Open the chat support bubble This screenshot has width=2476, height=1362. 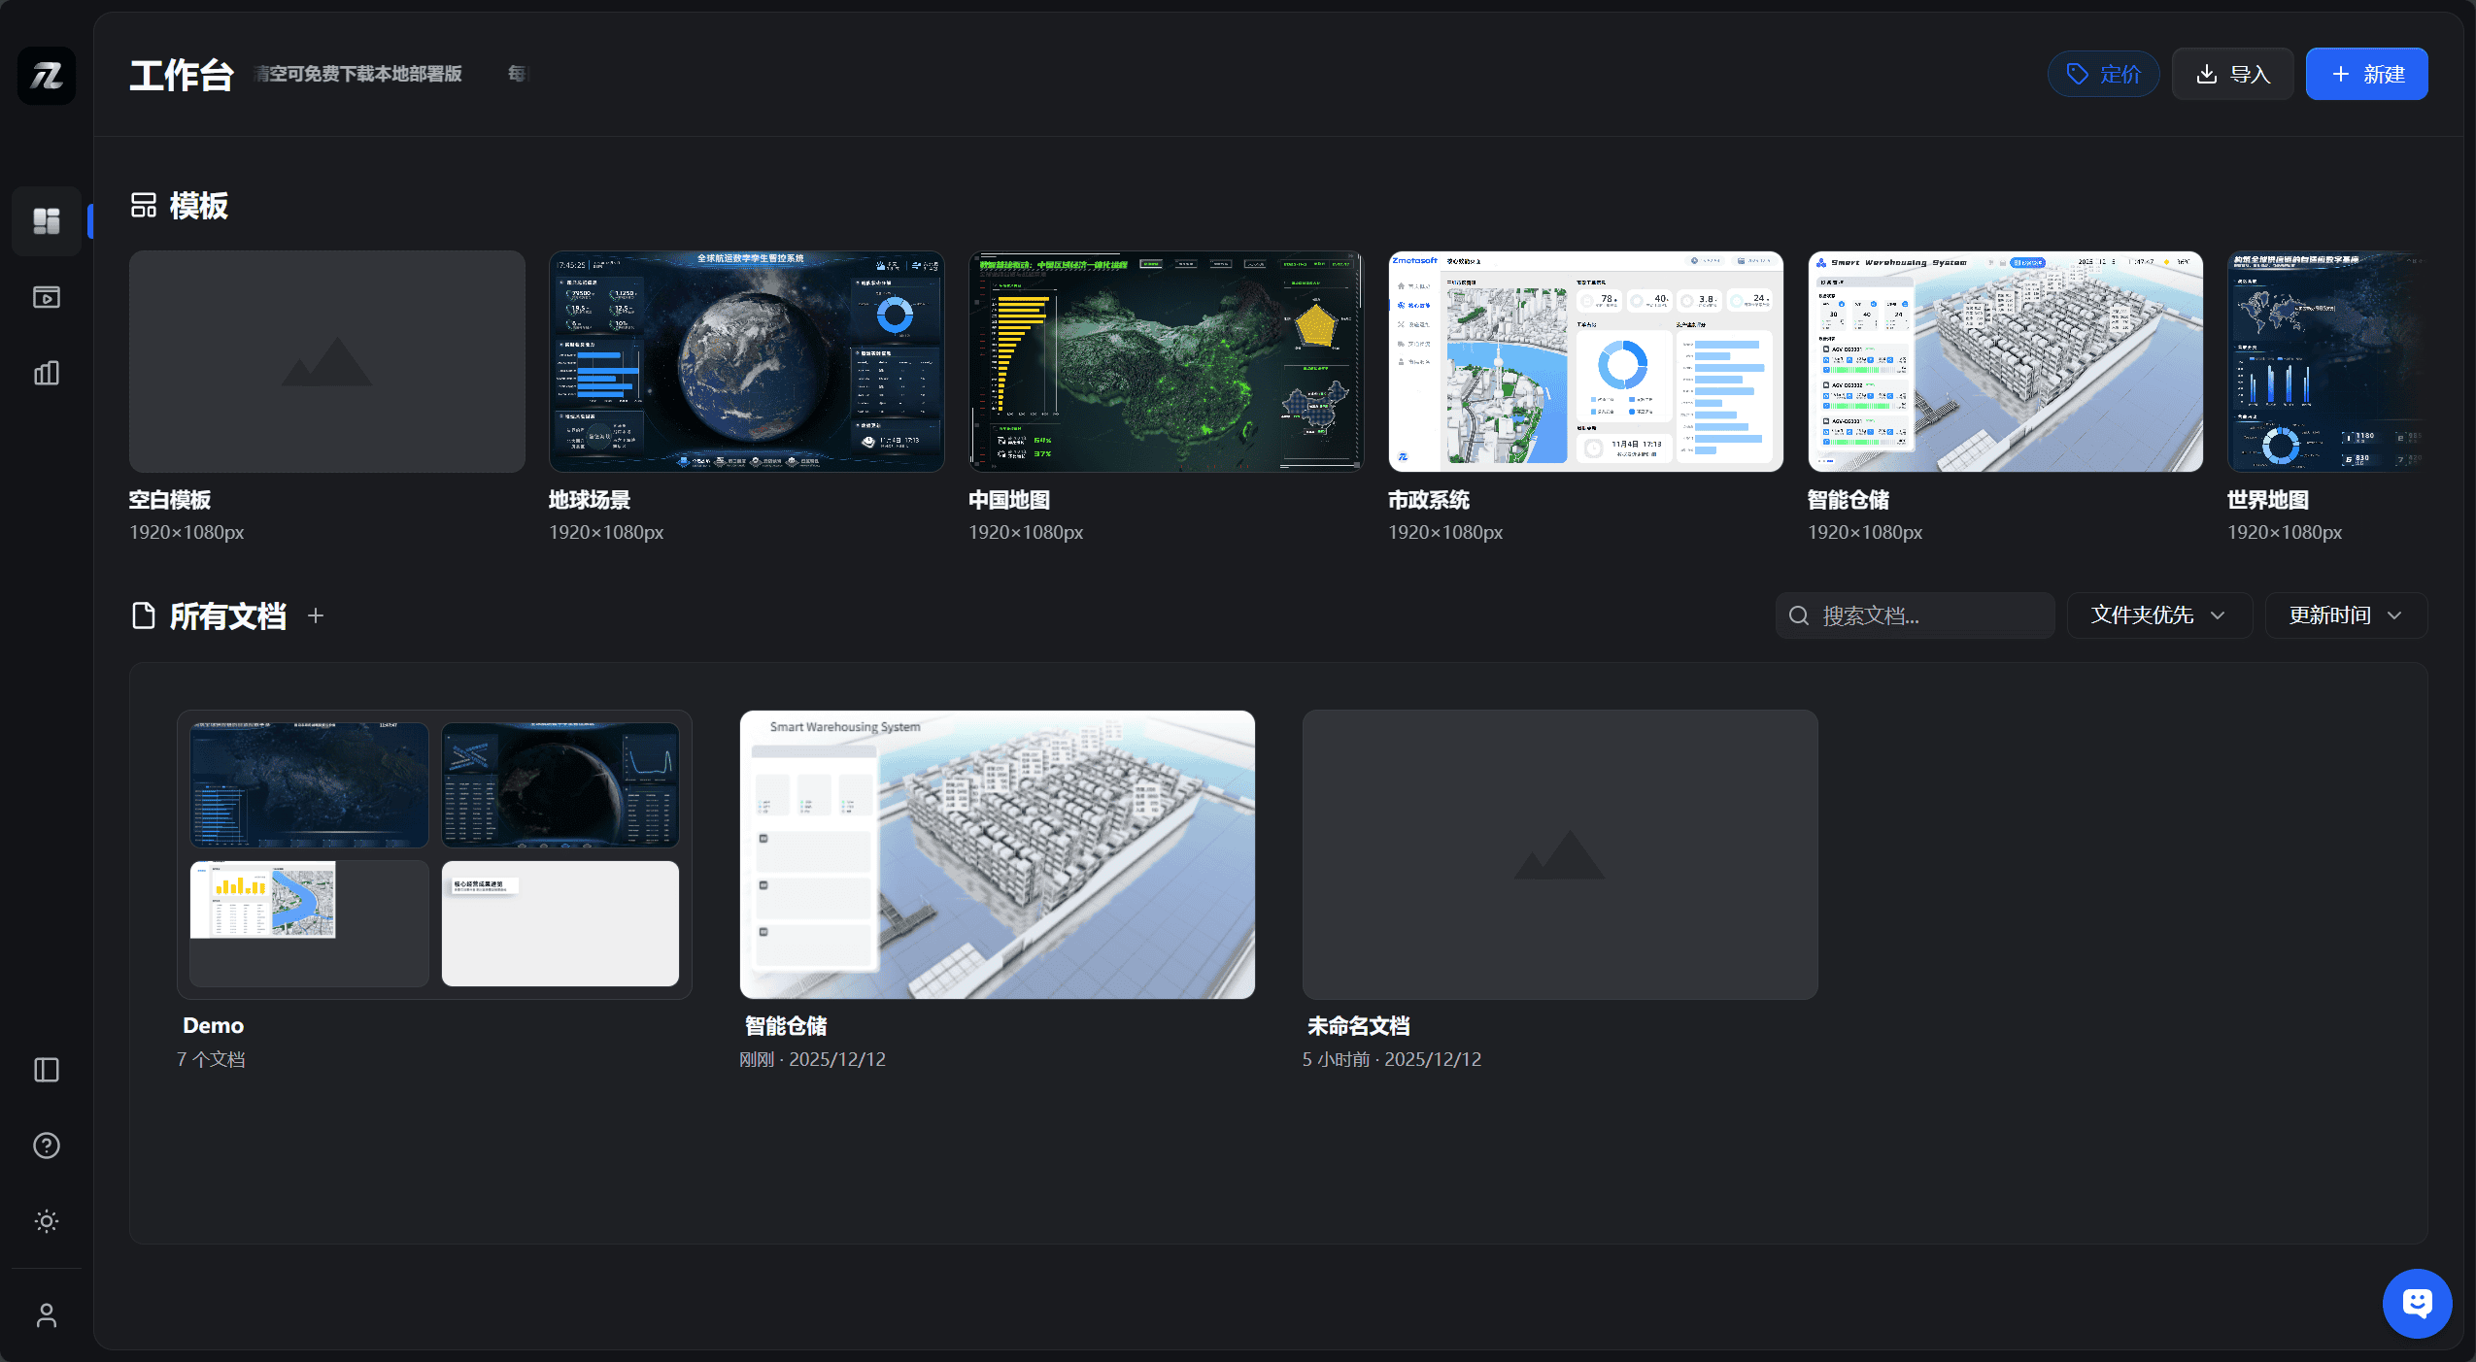[2417, 1303]
